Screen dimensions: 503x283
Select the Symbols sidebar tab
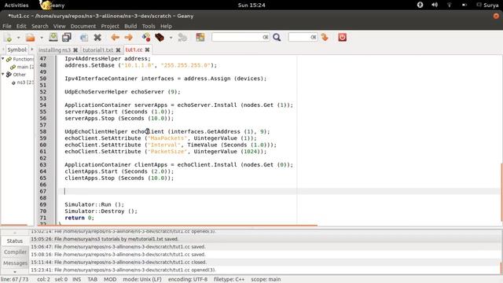[17, 50]
